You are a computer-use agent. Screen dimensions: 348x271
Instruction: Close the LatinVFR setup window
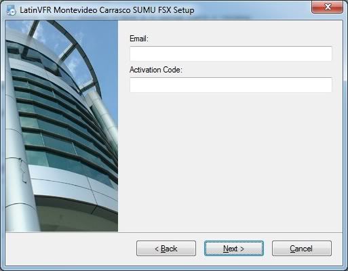(327, 7)
